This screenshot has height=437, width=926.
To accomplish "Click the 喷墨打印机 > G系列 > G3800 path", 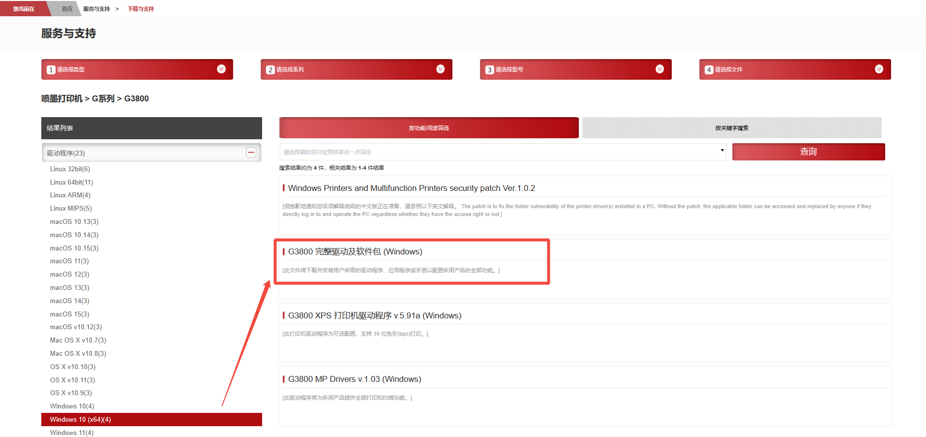I will point(95,98).
